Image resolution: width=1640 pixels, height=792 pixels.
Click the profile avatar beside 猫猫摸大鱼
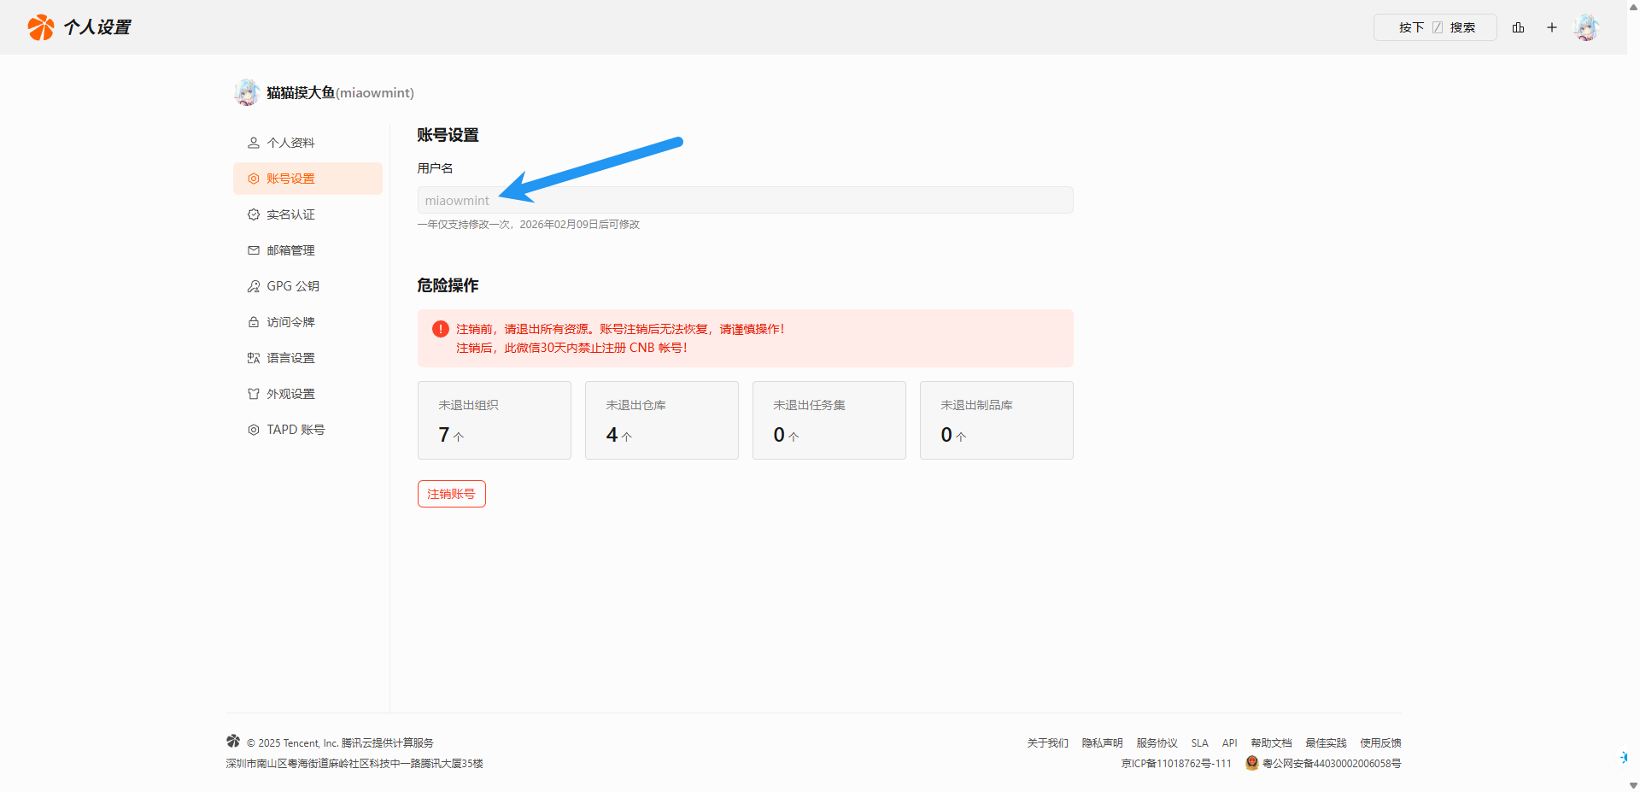(247, 92)
